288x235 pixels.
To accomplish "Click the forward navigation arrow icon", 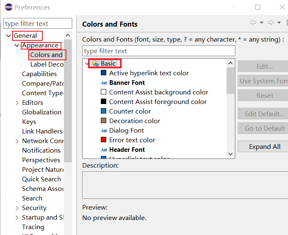I will pyautogui.click(x=271, y=22).
